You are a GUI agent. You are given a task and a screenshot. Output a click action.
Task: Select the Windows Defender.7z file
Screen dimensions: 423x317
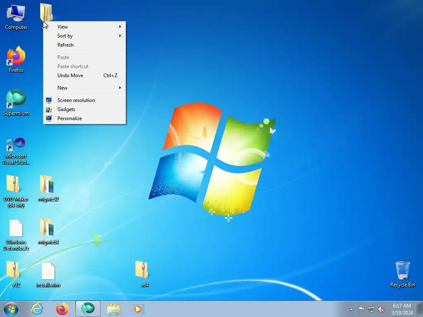[x=16, y=234]
